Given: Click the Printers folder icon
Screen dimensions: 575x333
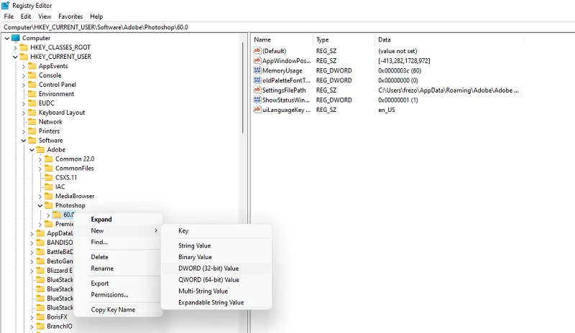Looking at the screenshot, I should (32, 131).
